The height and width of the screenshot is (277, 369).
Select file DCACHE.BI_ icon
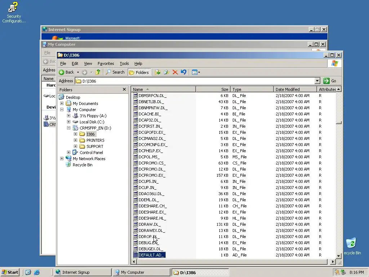point(135,114)
